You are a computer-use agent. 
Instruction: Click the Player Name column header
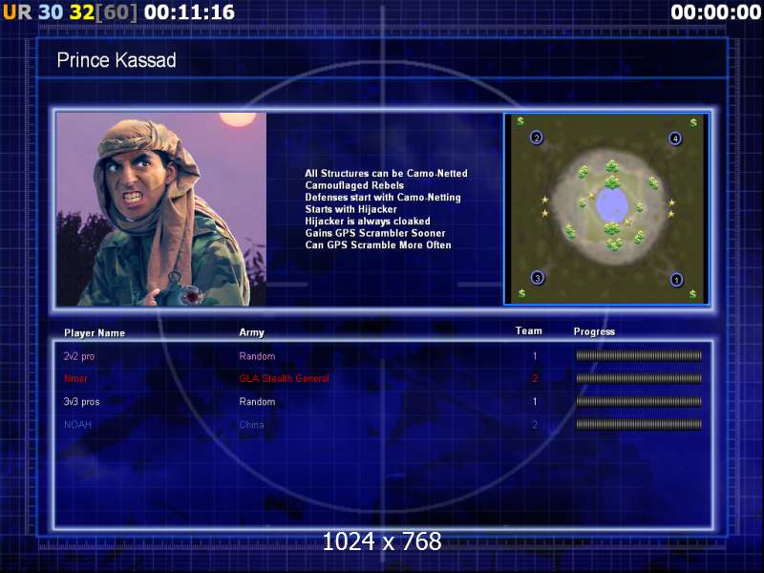coord(95,332)
